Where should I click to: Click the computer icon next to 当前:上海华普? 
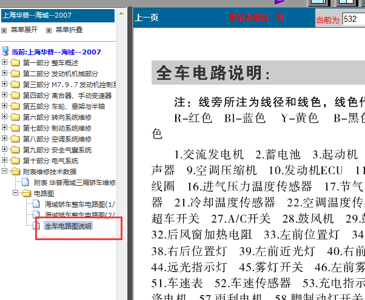5,51
